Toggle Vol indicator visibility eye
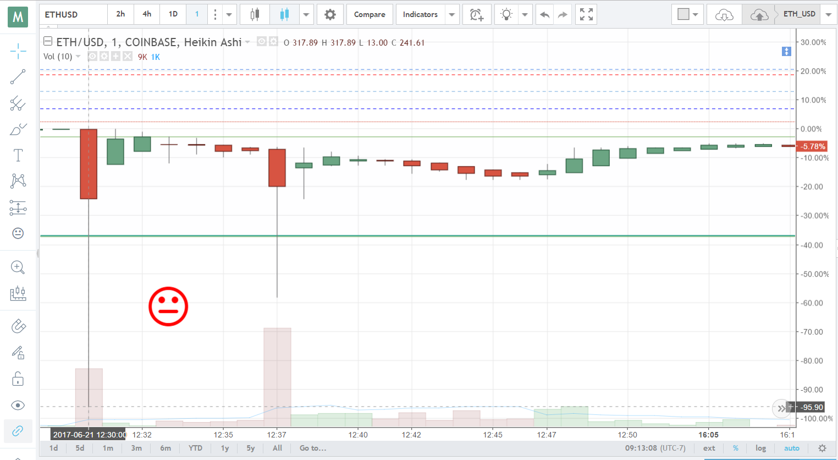 [x=92, y=56]
